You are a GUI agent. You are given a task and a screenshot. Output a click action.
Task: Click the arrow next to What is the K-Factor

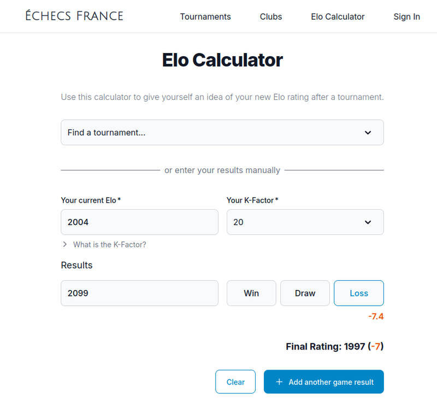(64, 245)
